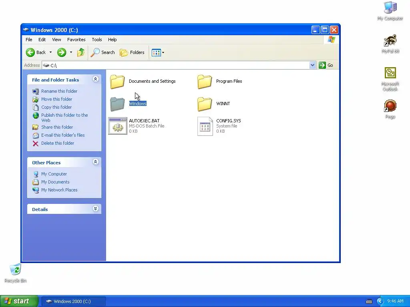Image resolution: width=410 pixels, height=307 pixels.
Task: Open the Views dropdown arrow
Action: [x=163, y=52]
